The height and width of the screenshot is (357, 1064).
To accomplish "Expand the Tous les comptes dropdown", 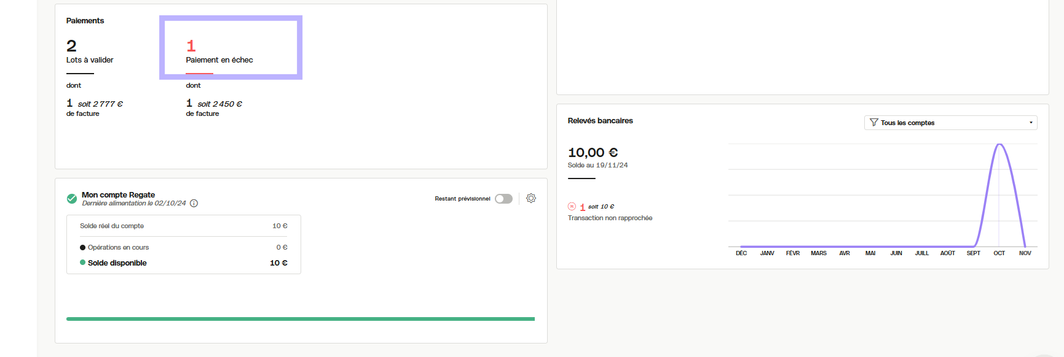I will tap(950, 123).
